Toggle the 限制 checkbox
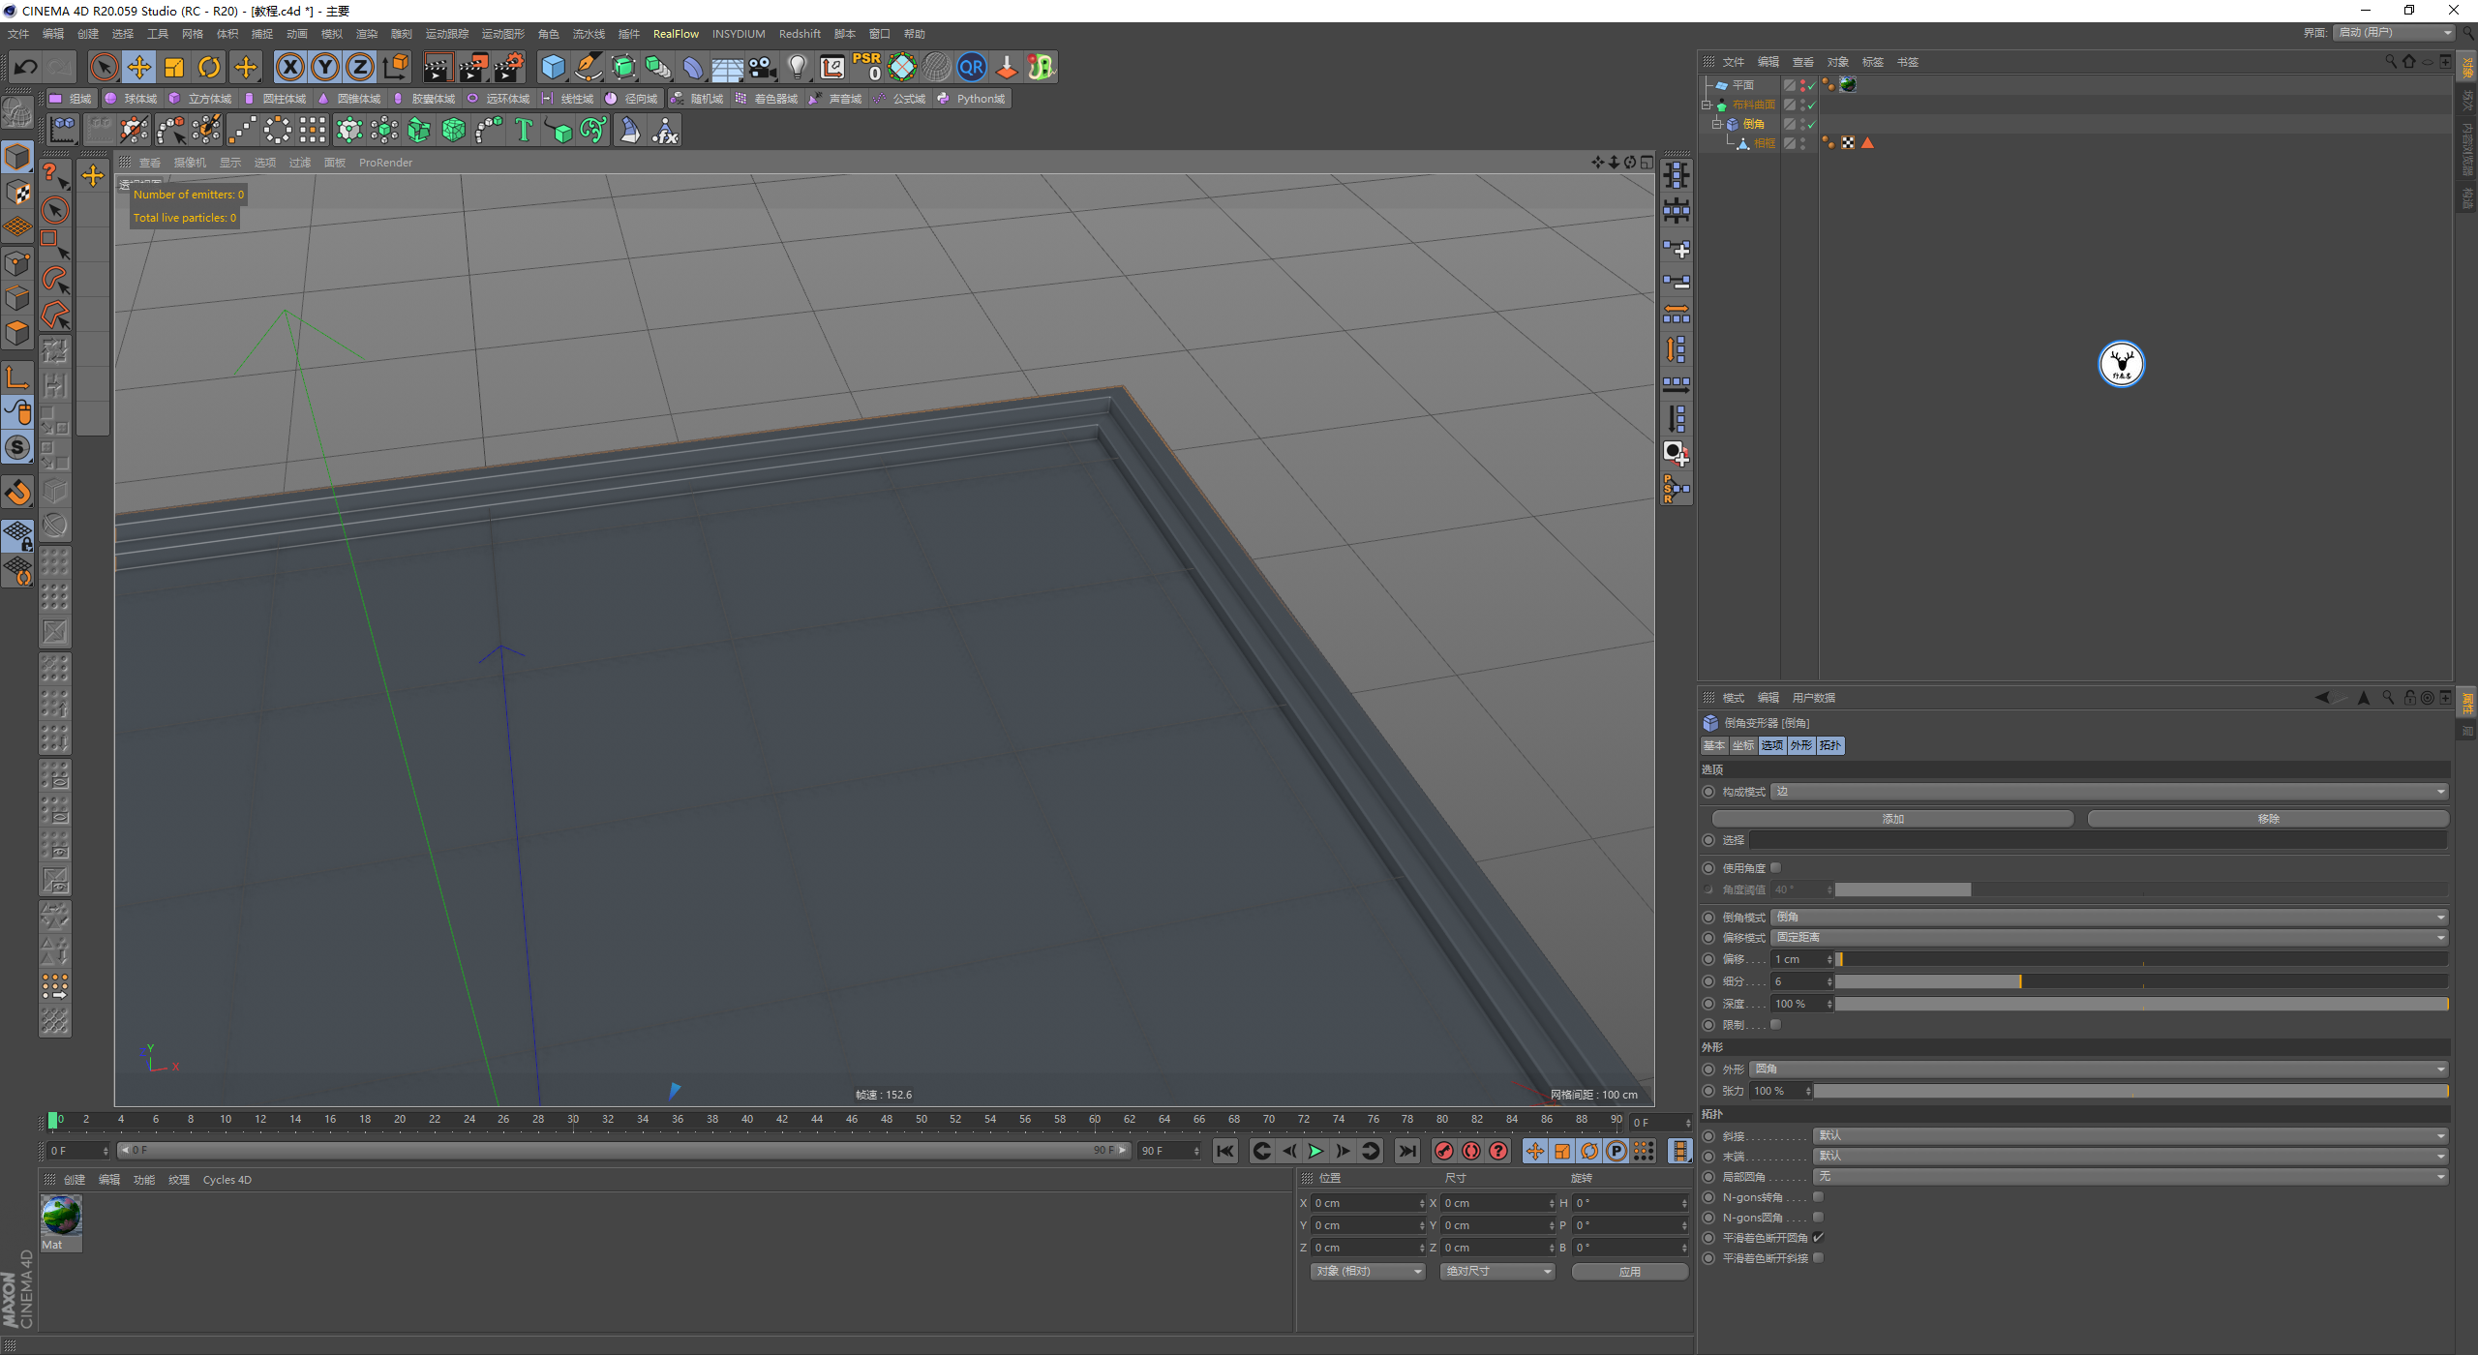 pos(1775,1024)
